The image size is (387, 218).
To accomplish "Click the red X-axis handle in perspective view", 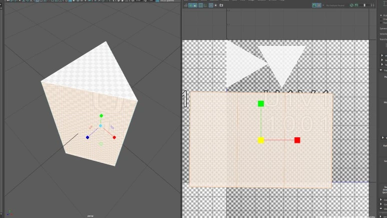I will 114,137.
